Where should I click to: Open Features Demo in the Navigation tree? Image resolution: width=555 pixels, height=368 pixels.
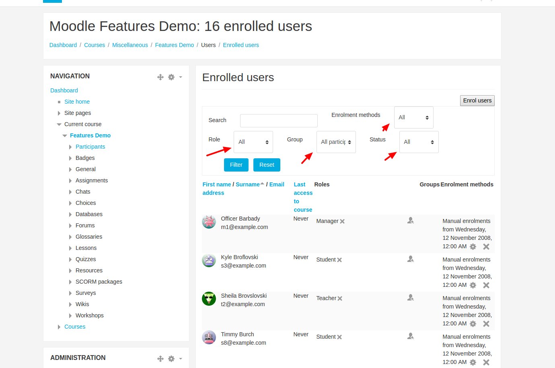pos(90,135)
